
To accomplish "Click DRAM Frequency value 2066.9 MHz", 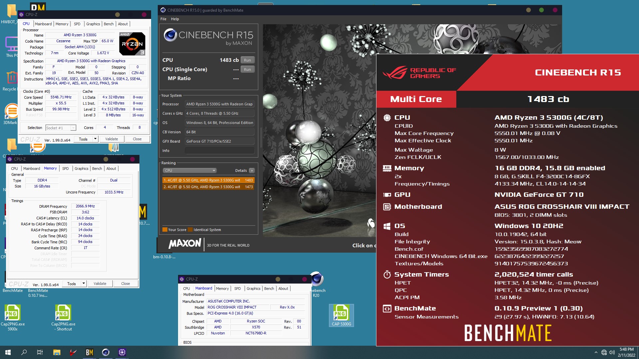I will [x=85, y=206].
